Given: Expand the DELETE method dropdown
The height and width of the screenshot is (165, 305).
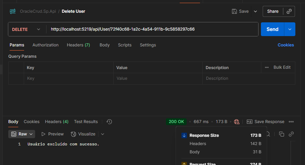Looking at the screenshot, I should tap(38, 30).
